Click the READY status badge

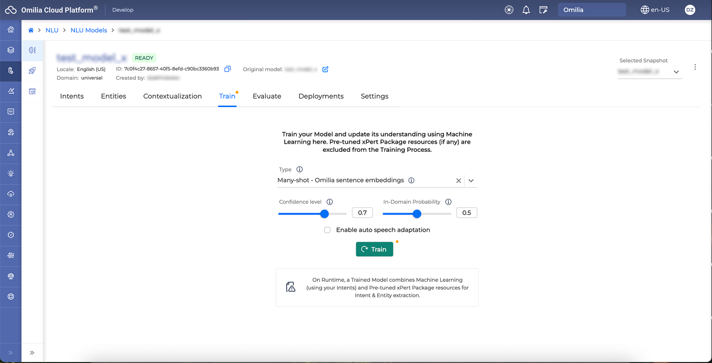(144, 58)
